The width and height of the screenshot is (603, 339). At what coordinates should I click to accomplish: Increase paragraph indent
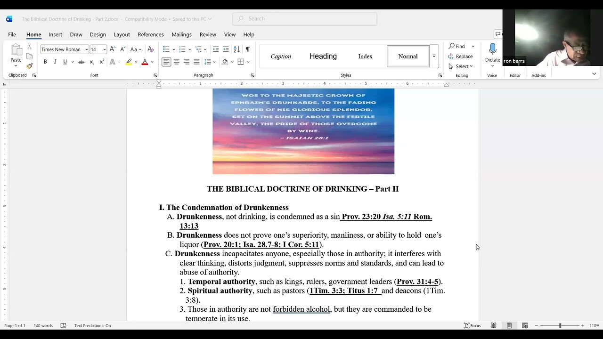click(x=226, y=49)
